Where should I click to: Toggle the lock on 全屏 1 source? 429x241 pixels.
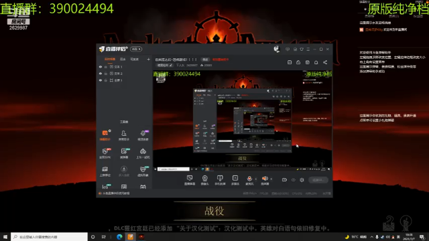[x=106, y=80]
